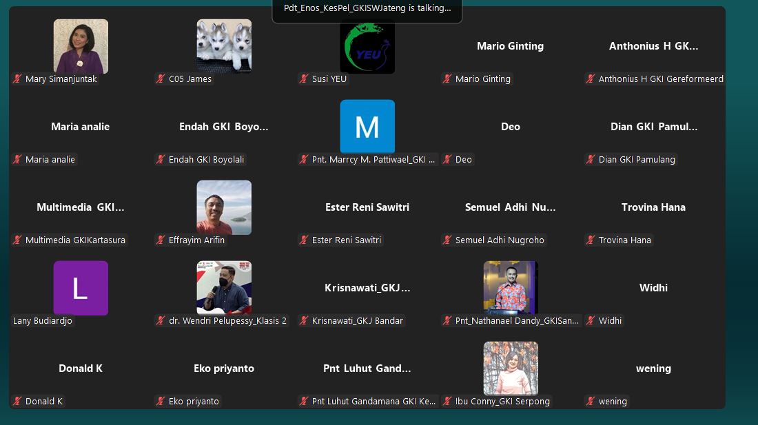Click the large 'Mario Ginting' tile name
This screenshot has height=425, width=758.
[511, 46]
